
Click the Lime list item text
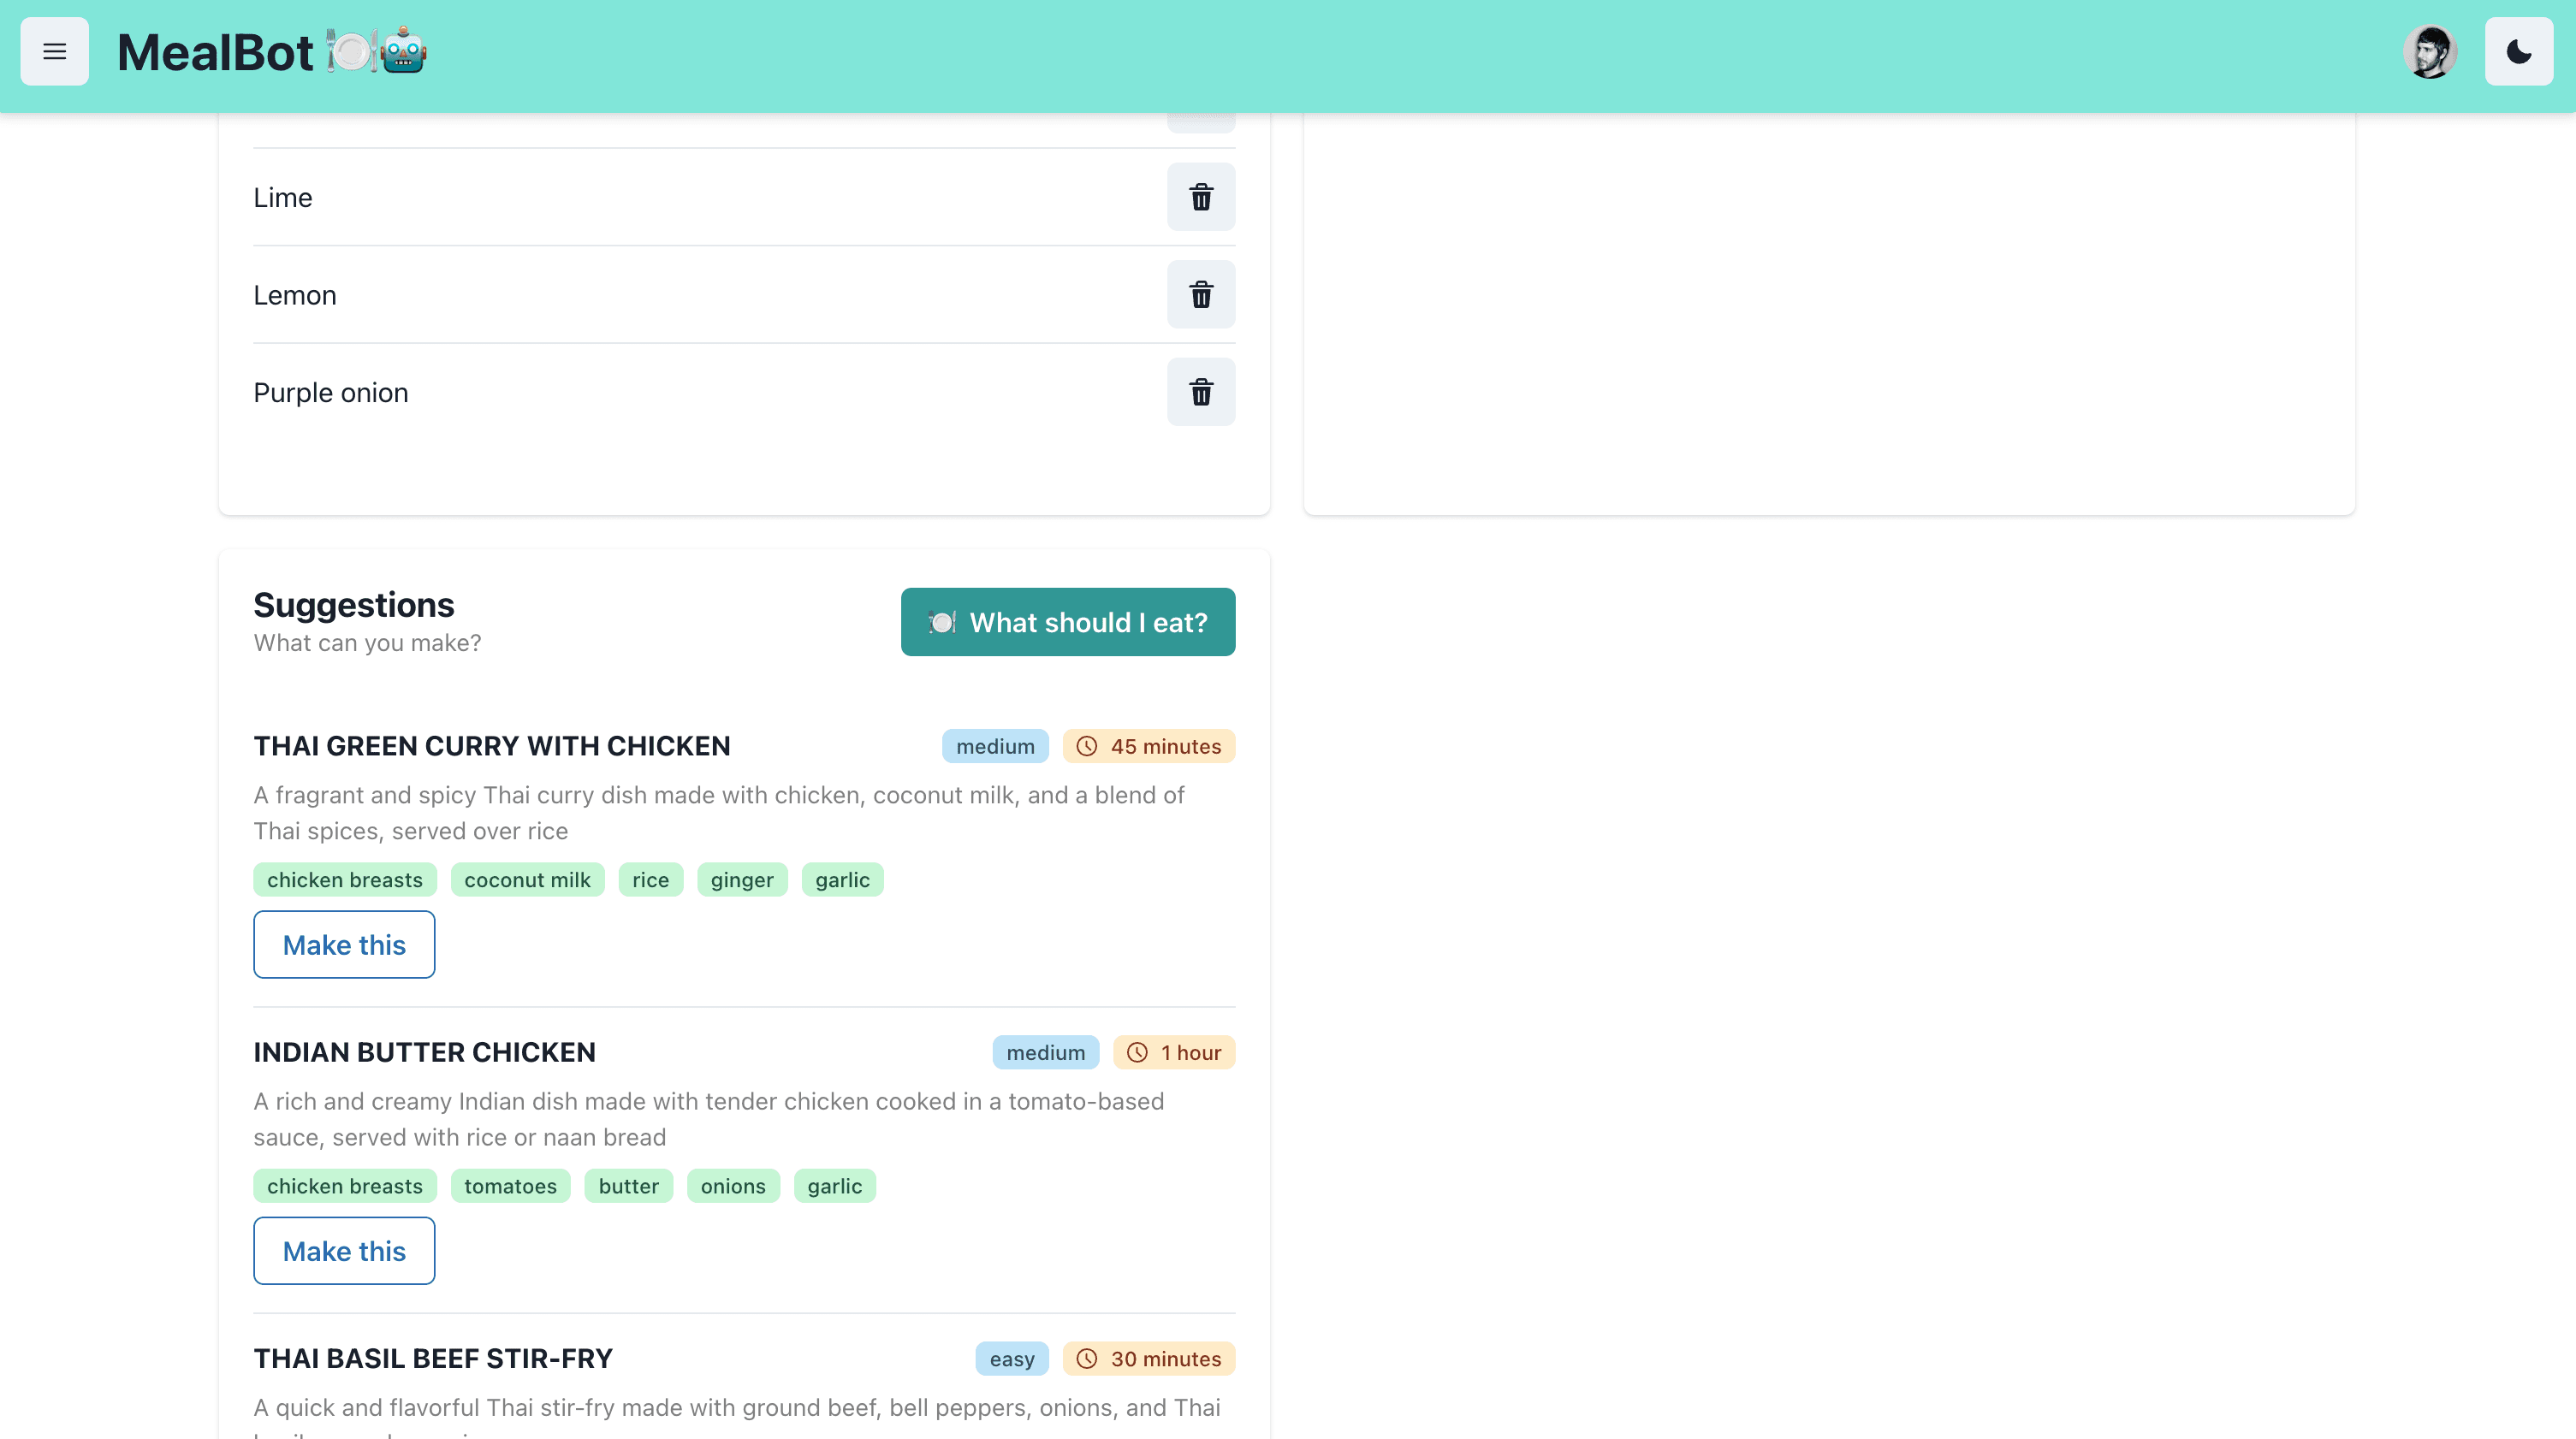283,198
